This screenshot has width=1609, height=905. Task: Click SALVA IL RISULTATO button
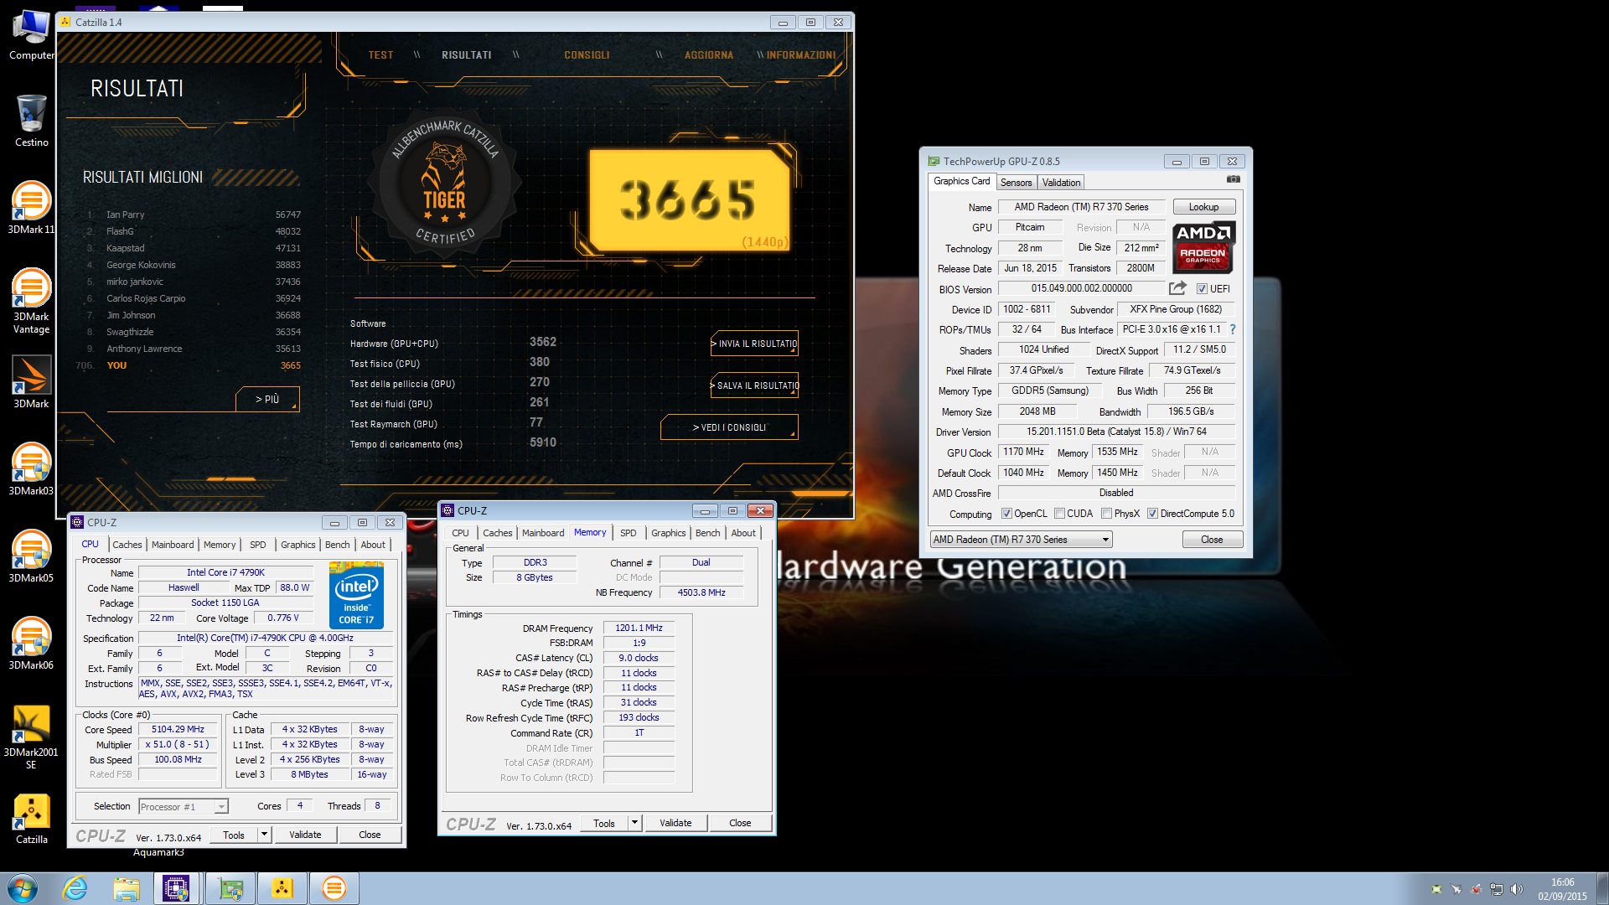point(754,385)
